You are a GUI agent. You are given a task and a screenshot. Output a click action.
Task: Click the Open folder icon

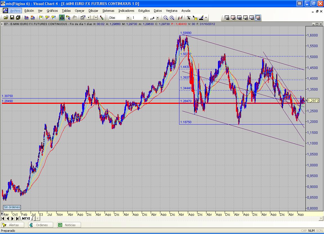click(x=6, y=18)
